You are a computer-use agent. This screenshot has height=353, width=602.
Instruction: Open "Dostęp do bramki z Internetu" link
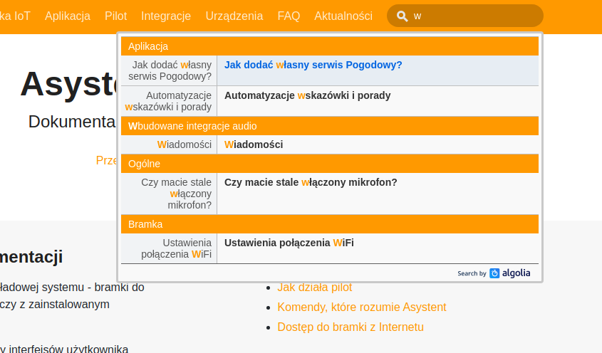tap(351, 327)
